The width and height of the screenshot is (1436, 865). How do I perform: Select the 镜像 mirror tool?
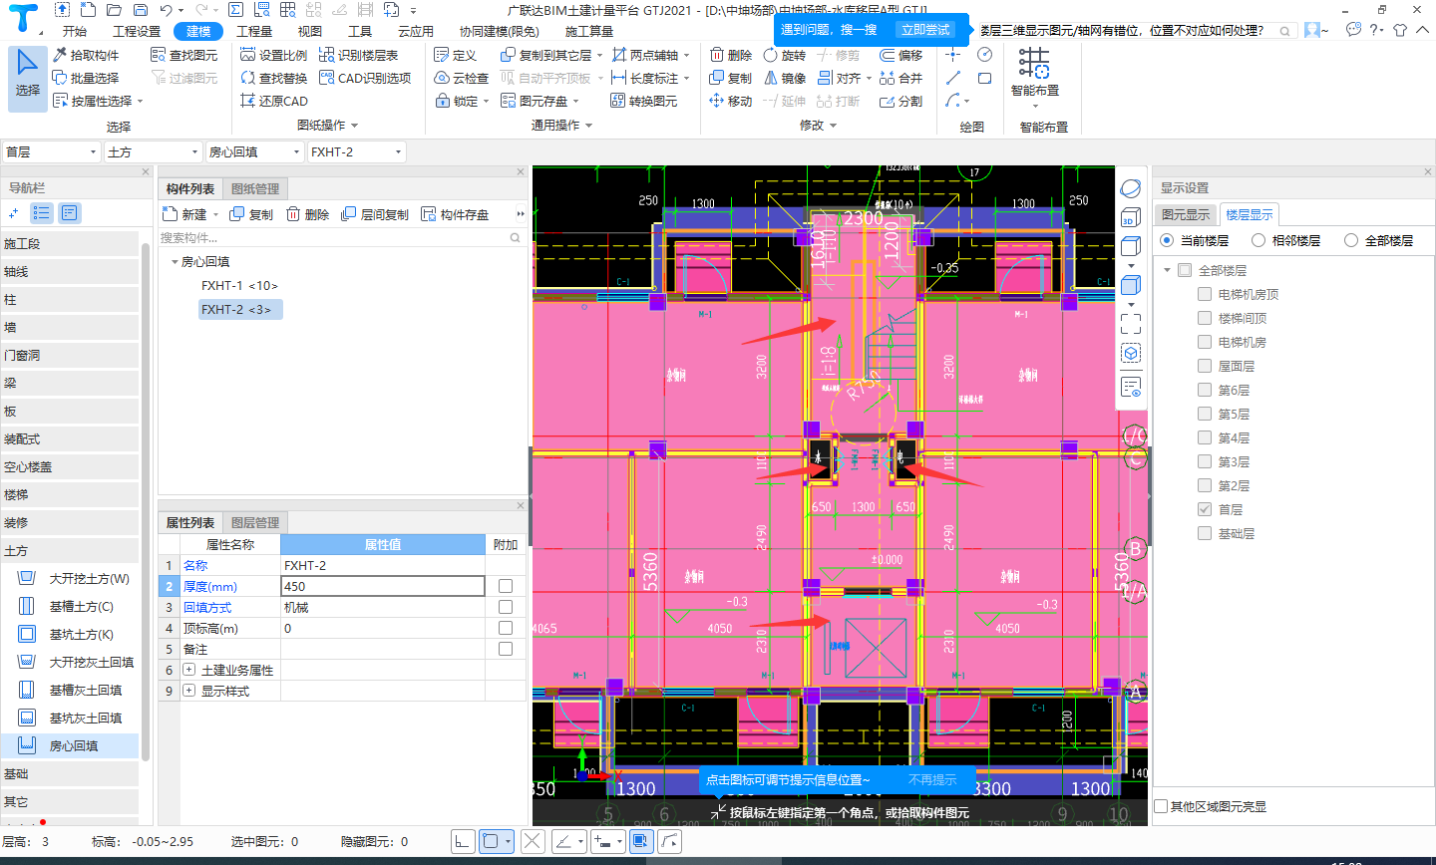[784, 78]
